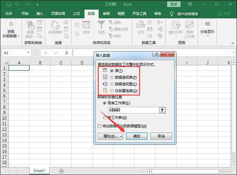Image resolution: width=237 pixels, height=175 pixels.
Task: Close the Import Data dialog
Action: pos(168,54)
